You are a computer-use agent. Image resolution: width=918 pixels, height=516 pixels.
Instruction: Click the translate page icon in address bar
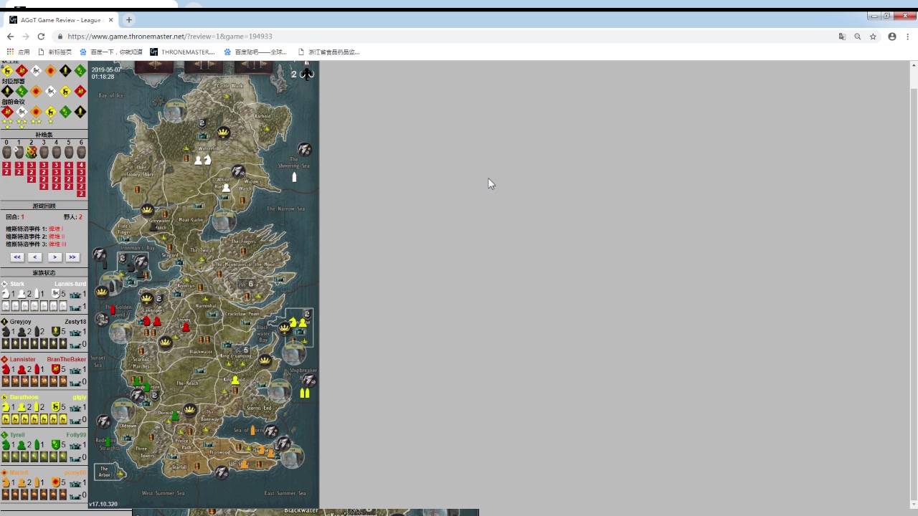tap(842, 37)
